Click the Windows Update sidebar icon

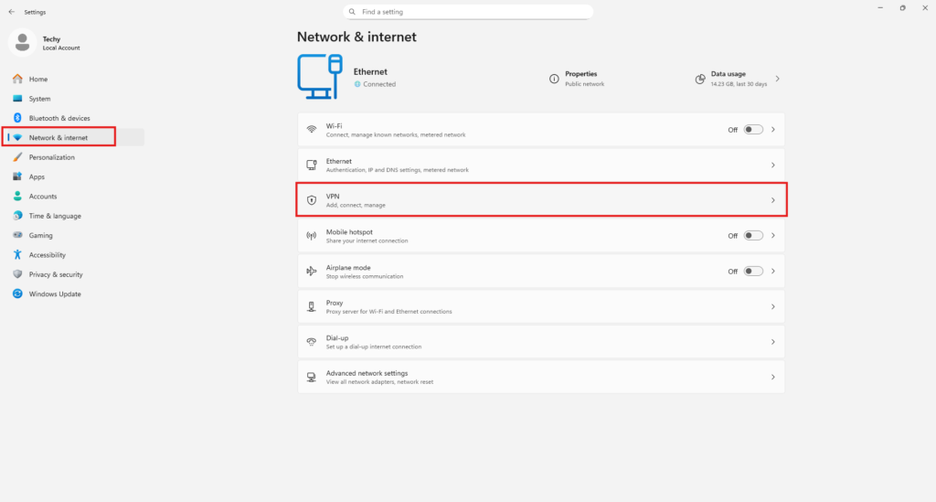point(17,294)
